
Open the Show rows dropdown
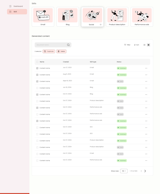point(124,171)
